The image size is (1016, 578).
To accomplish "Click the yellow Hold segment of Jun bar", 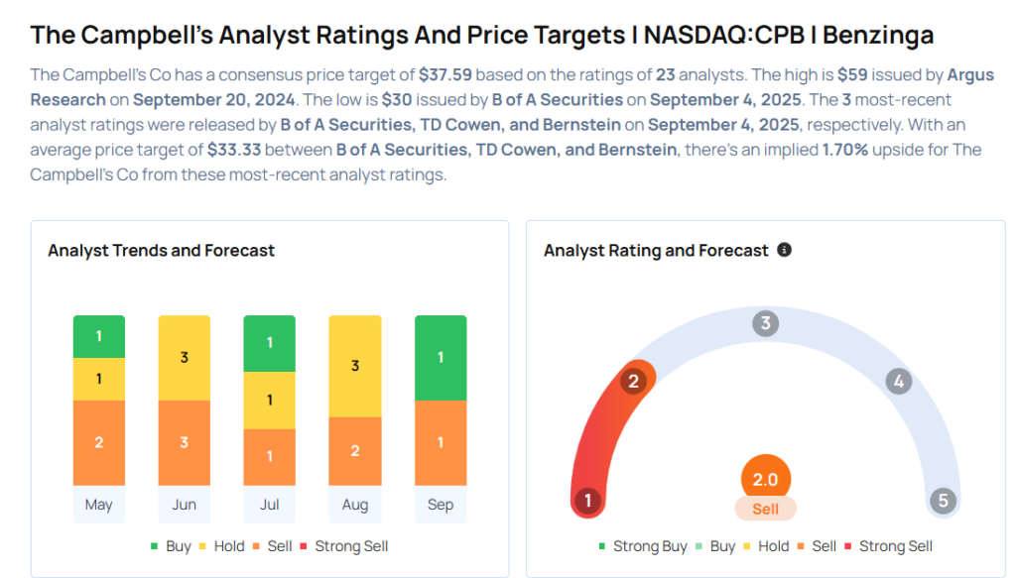I will click(x=185, y=357).
